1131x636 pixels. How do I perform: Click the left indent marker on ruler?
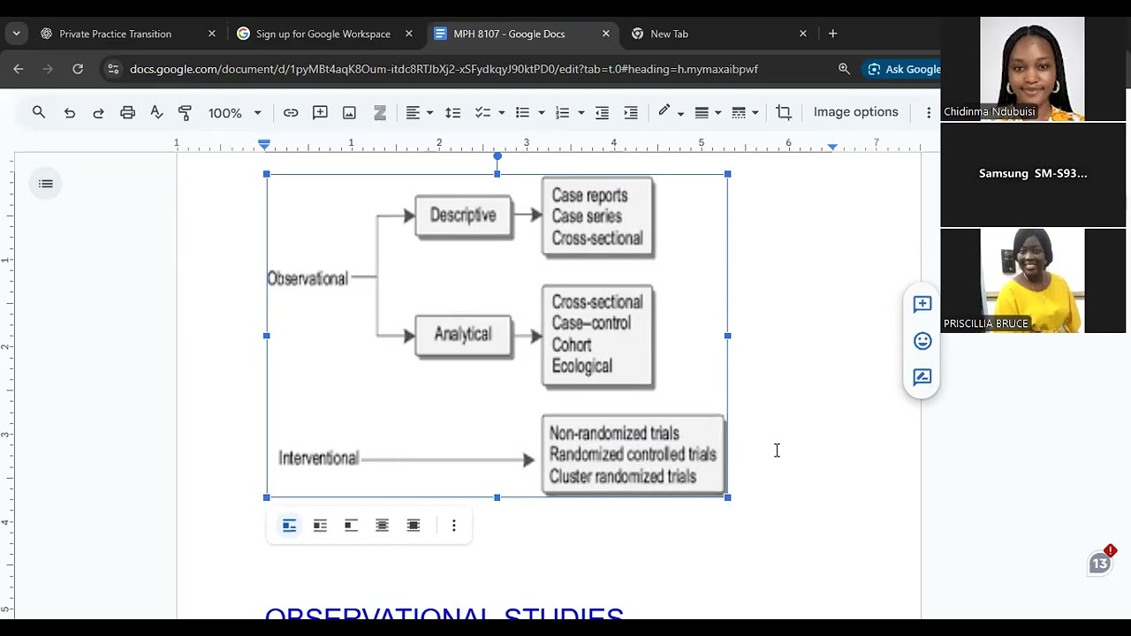(x=264, y=143)
